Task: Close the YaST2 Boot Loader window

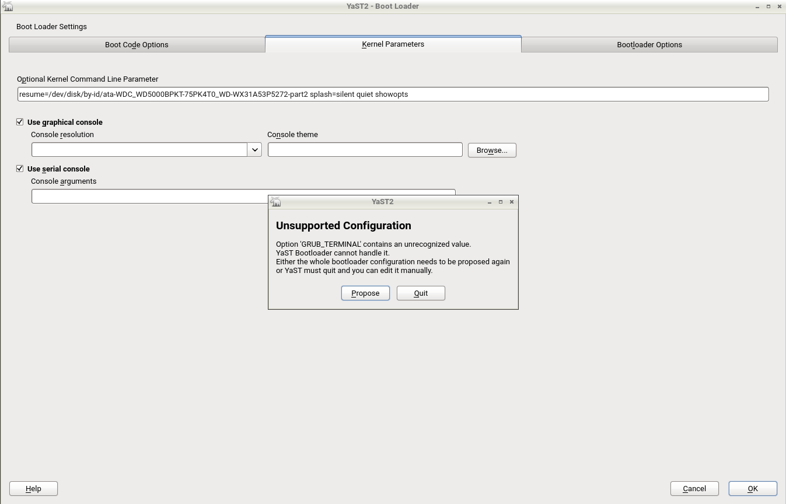Action: point(780,6)
